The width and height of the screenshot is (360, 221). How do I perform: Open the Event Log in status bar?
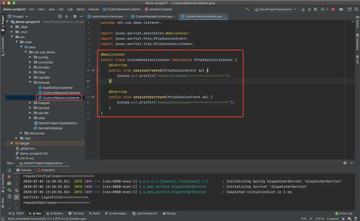pos(343,213)
